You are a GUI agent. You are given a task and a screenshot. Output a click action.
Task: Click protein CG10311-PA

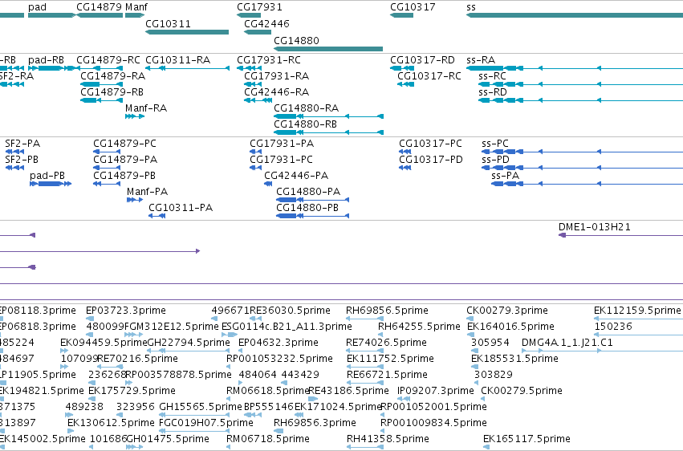coord(181,208)
